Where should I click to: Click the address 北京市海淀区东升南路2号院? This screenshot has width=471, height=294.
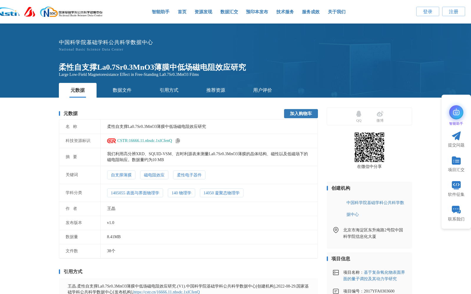pyautogui.click(x=373, y=233)
